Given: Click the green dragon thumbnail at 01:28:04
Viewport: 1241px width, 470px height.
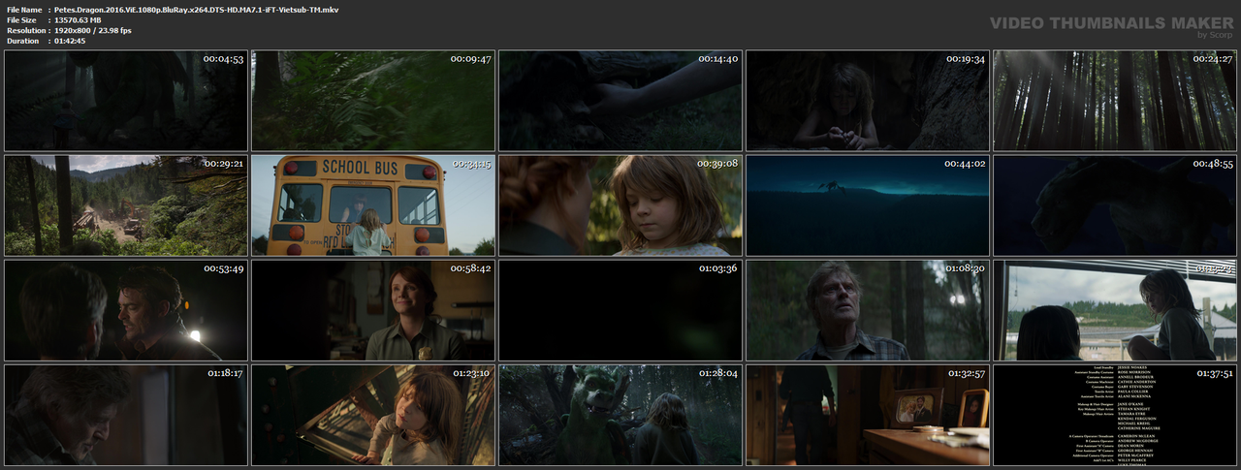Looking at the screenshot, I should pos(620,415).
